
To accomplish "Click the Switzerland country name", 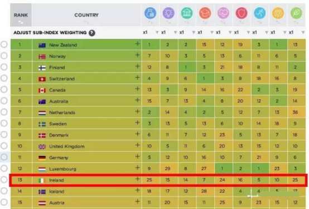I will pos(62,79).
